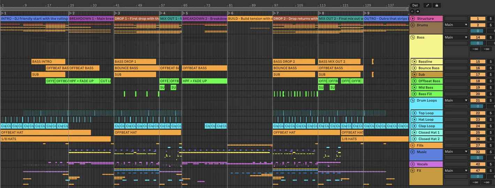Collapse the Drums group track

pos(413,25)
